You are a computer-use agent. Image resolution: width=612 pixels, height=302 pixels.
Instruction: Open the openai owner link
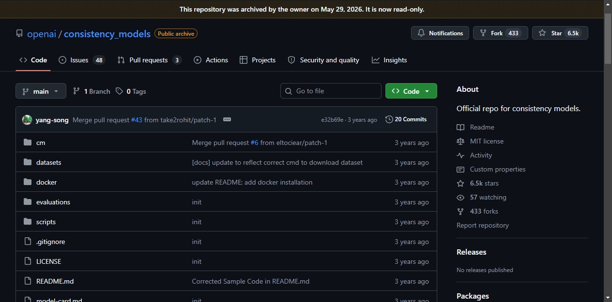(42, 34)
